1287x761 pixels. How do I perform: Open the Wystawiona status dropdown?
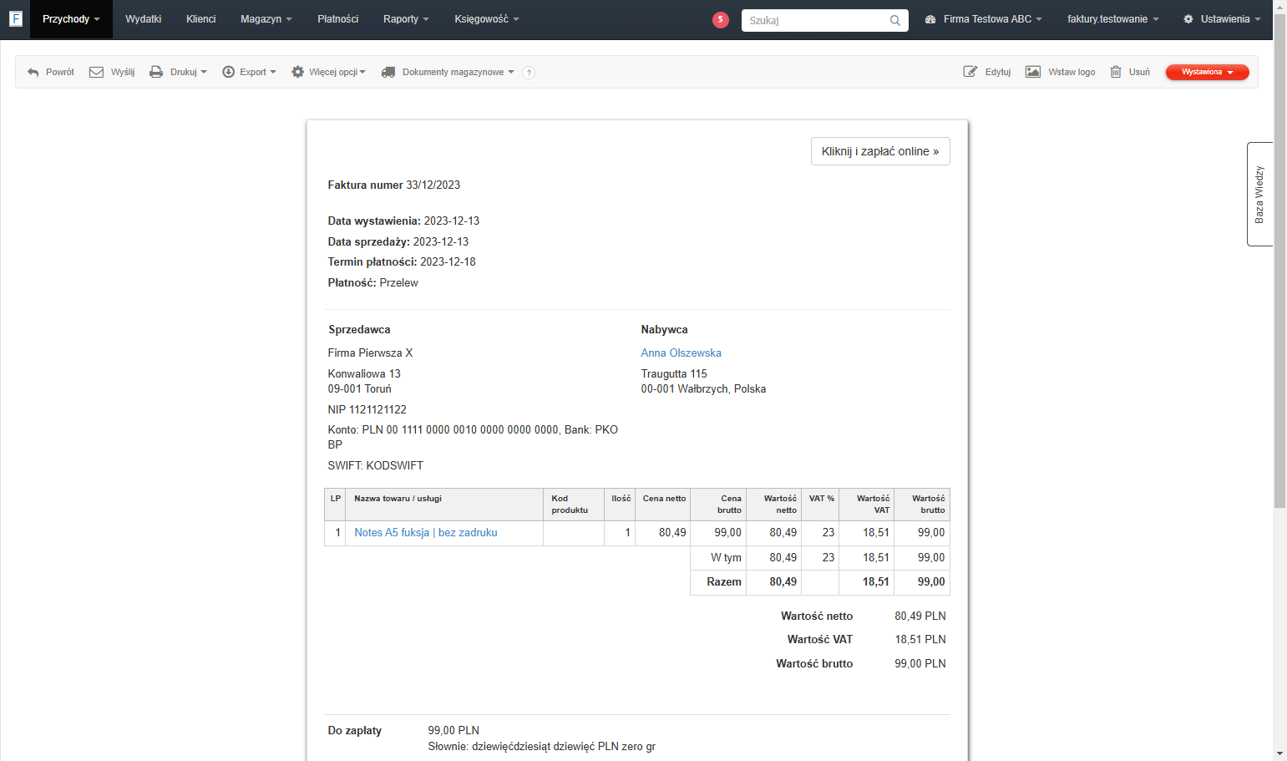[1207, 73]
